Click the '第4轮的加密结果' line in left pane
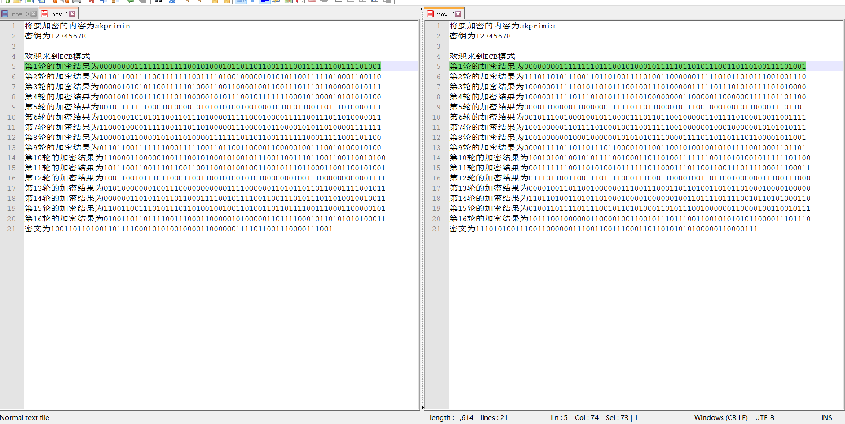The image size is (845, 424). pos(203,97)
